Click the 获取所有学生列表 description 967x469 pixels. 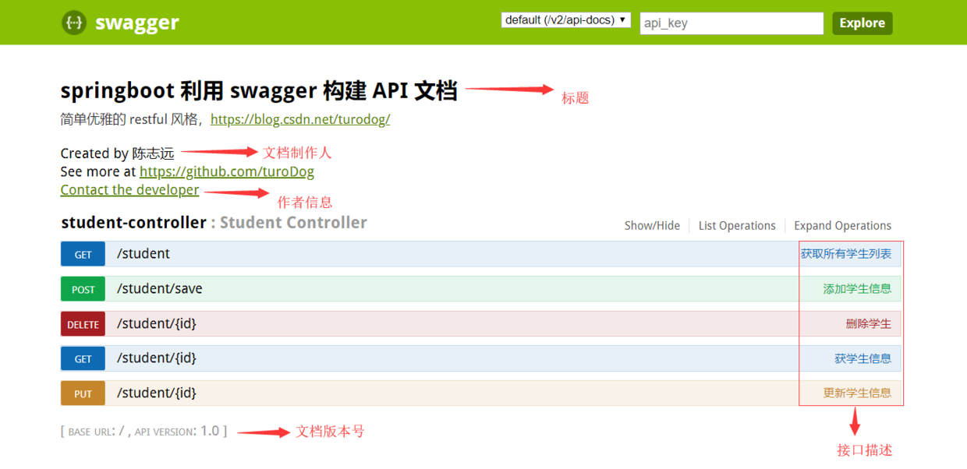[x=846, y=254]
